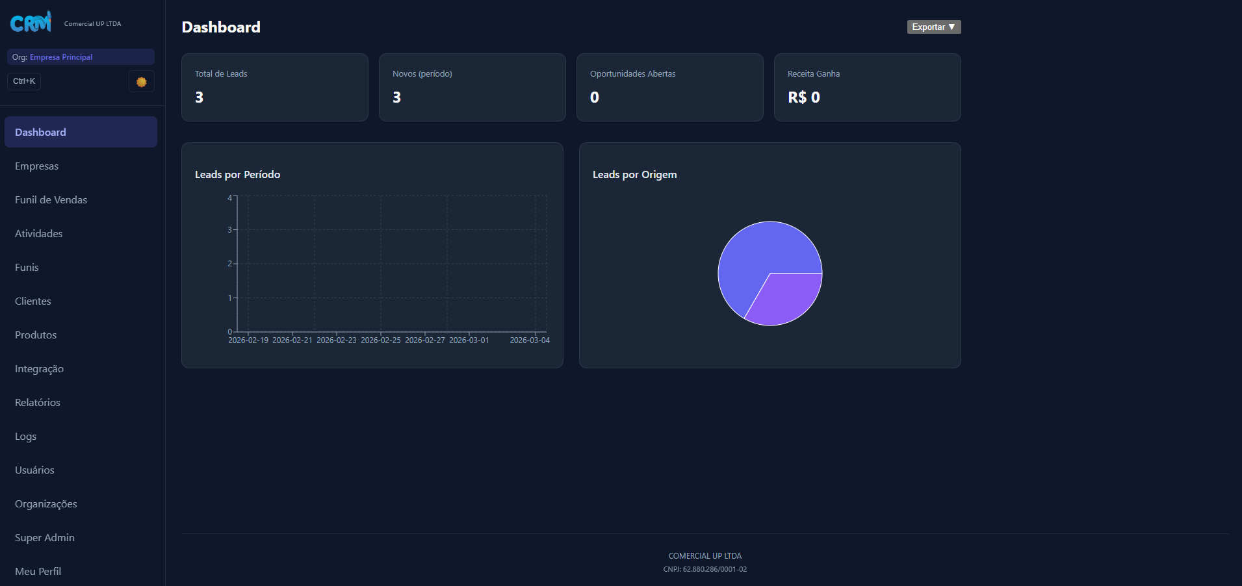Select Clientes in the sidebar

click(x=33, y=301)
